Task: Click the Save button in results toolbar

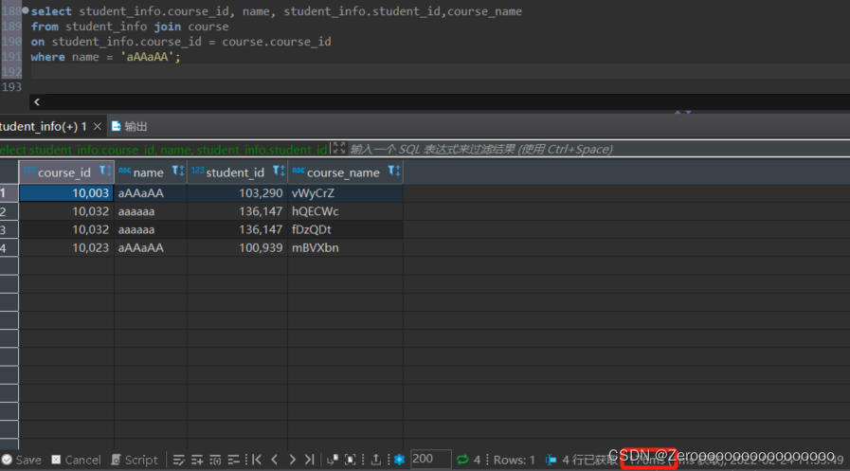Action: 21,460
